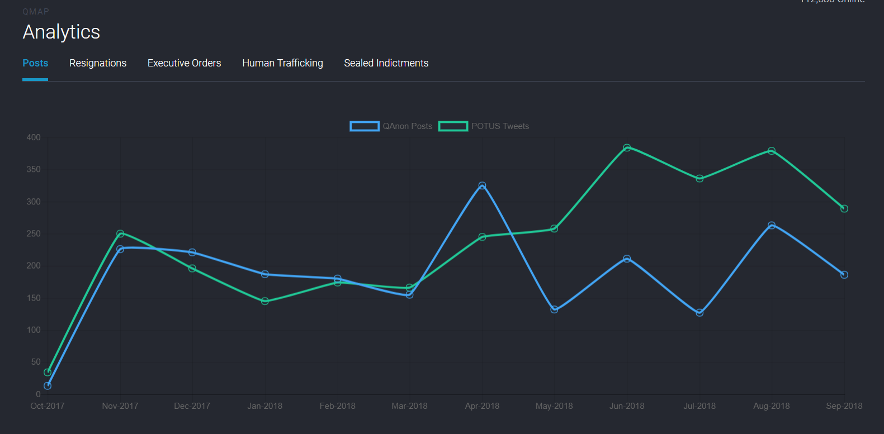Select the blue QAnon Posts Jan-2018 point
This screenshot has height=434, width=884.
pos(265,274)
